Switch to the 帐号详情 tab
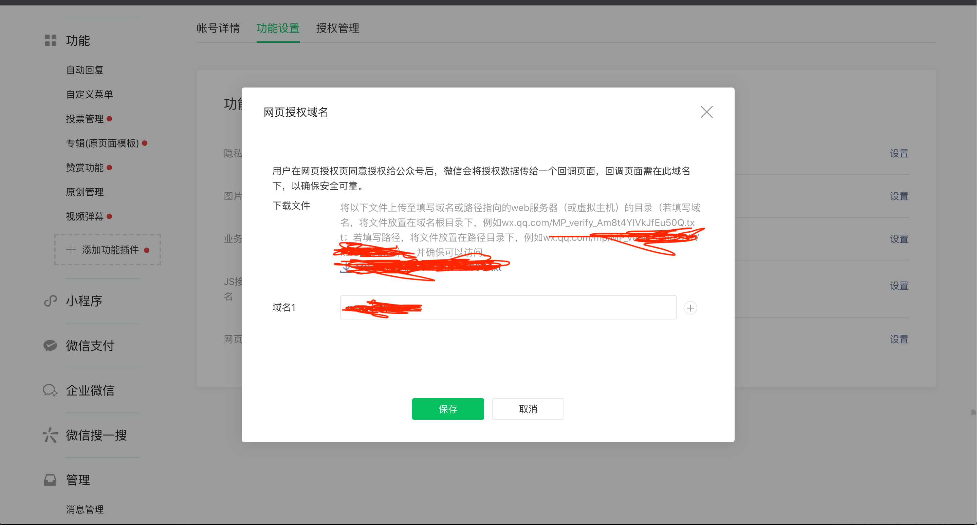 [218, 28]
